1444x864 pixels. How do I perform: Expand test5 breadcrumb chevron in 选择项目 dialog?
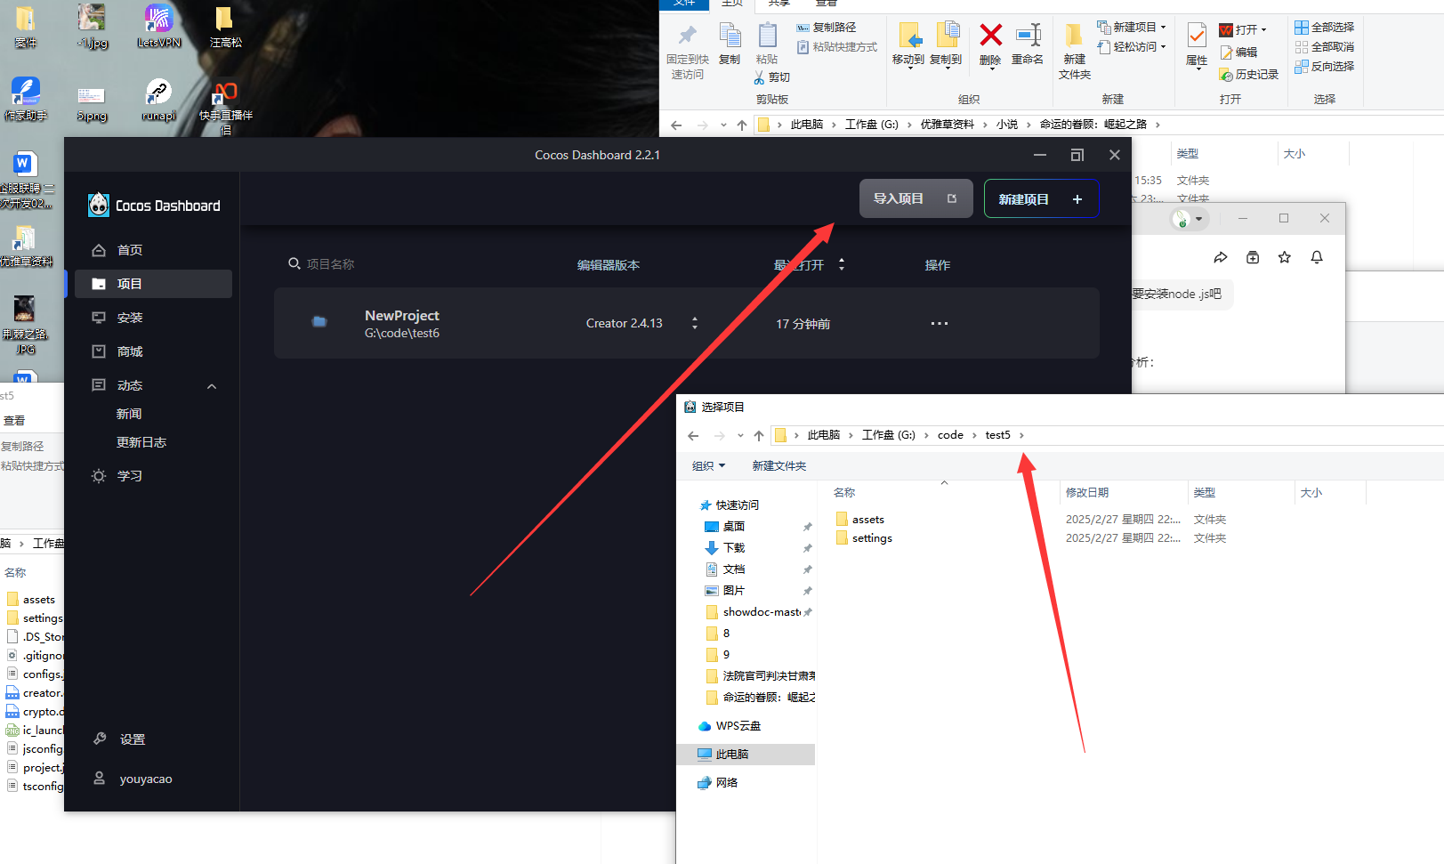pos(1021,435)
